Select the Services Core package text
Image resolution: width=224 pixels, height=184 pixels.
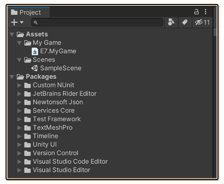pyautogui.click(x=53, y=111)
